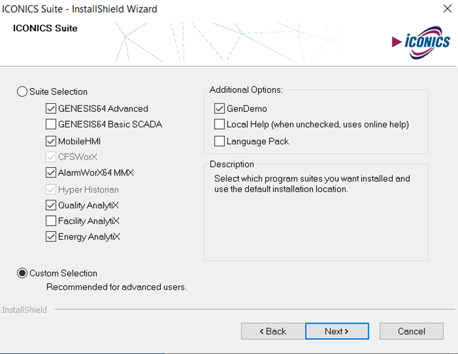The image size is (458, 354).
Task: Click the 'Recommended for advanced users.' text
Action: 116,287
